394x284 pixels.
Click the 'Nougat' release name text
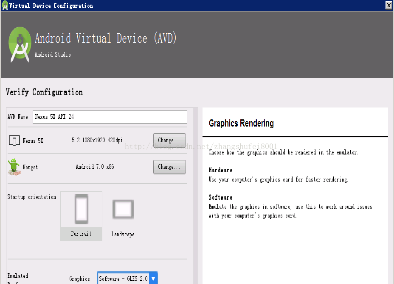(x=30, y=167)
